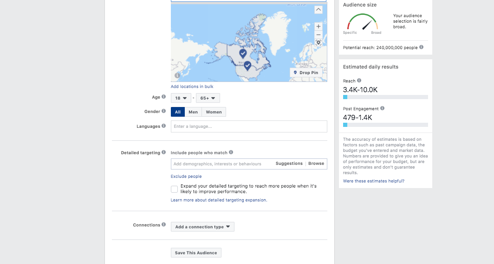Zoom out on the map

click(x=318, y=35)
